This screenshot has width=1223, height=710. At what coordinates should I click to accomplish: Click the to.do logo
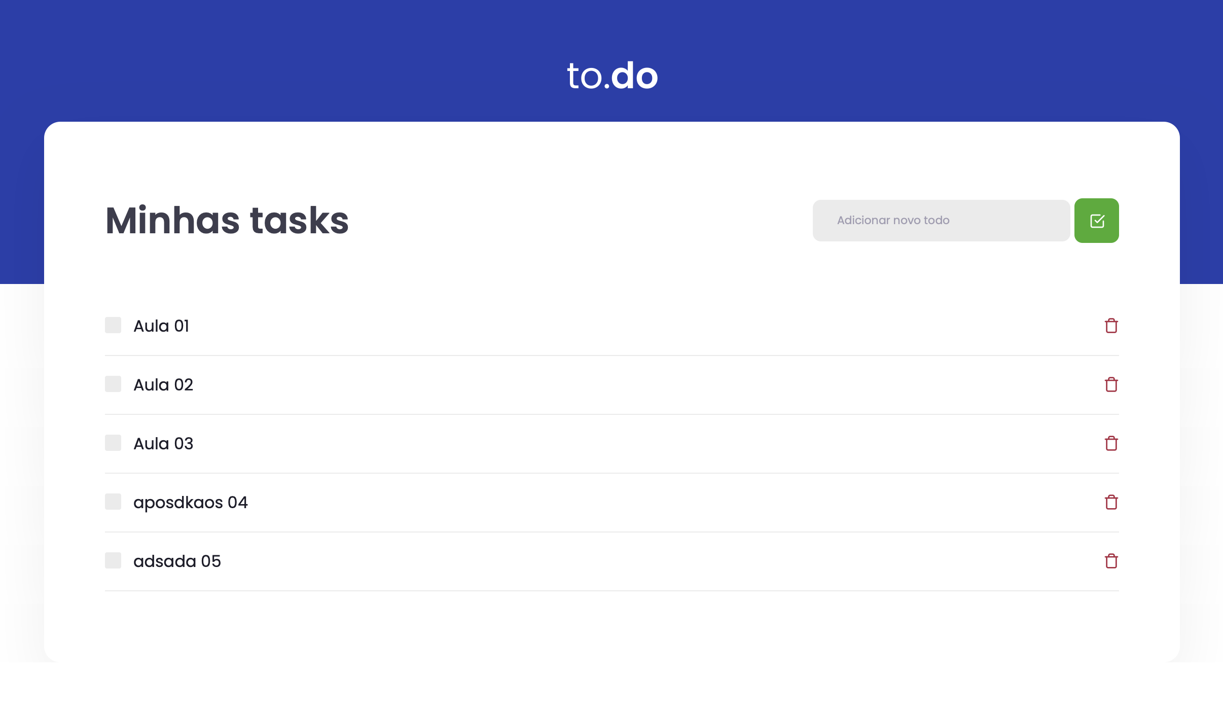(x=612, y=76)
